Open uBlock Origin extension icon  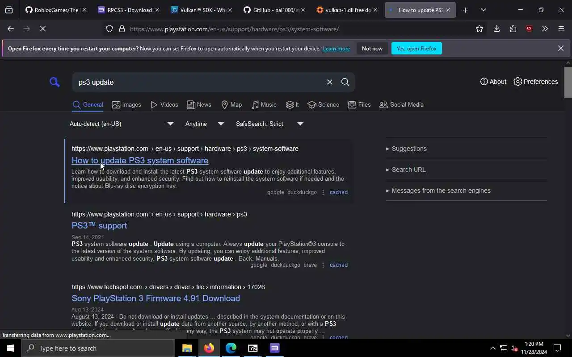[529, 29]
